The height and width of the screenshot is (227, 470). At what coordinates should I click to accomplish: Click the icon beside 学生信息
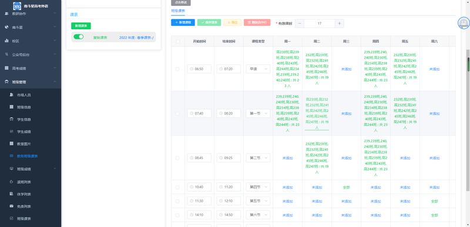coord(11,119)
